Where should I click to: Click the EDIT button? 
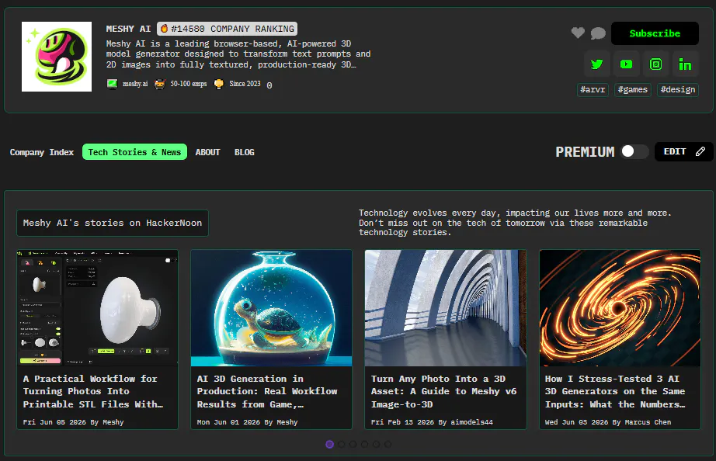[683, 151]
